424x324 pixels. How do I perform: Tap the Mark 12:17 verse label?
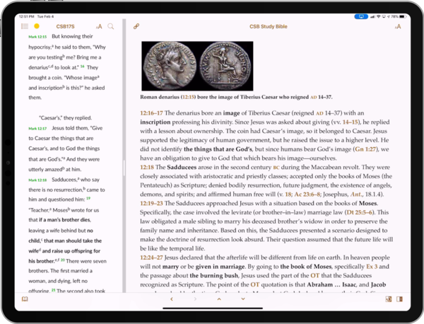point(37,129)
